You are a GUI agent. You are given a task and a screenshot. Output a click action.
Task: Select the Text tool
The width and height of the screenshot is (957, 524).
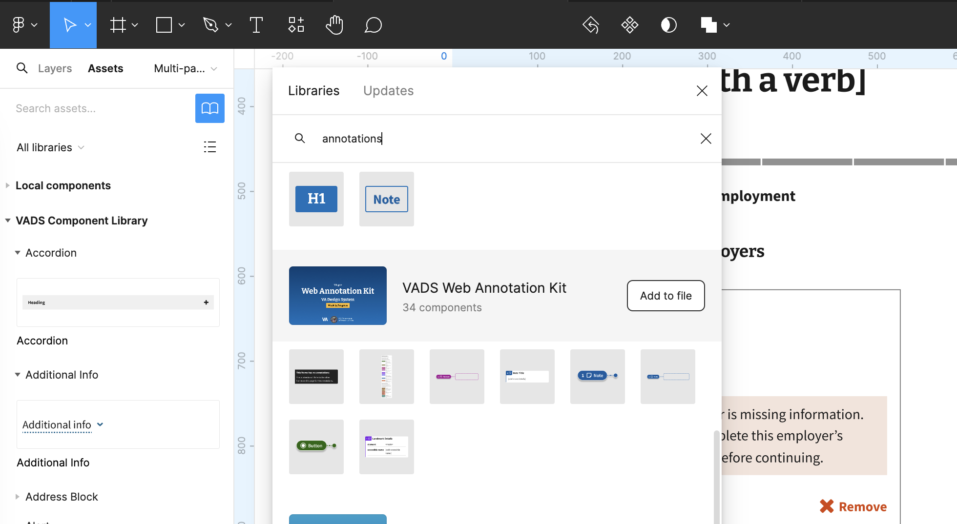[256, 24]
